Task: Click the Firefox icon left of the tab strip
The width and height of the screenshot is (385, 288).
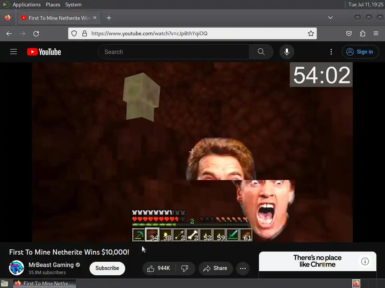Action: [x=8, y=18]
